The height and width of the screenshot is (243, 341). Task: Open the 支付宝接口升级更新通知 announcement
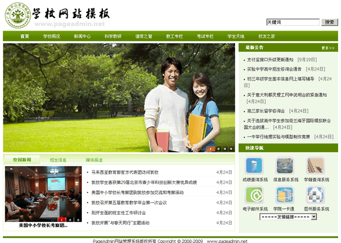coord(270,59)
